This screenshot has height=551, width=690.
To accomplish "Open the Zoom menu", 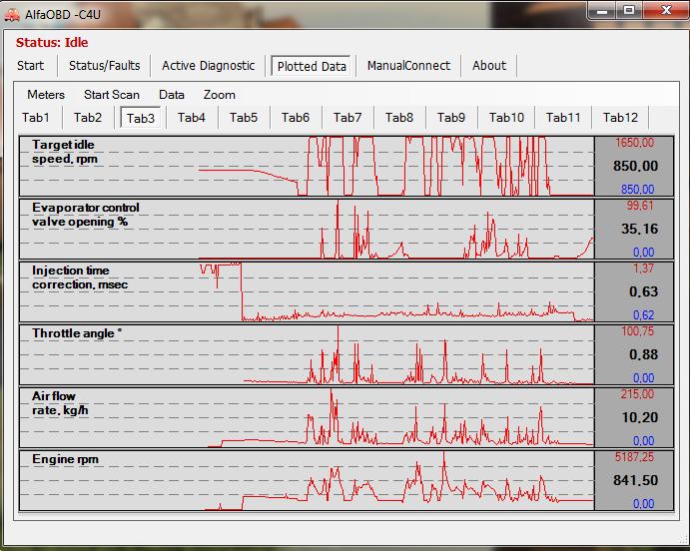I will coord(219,95).
